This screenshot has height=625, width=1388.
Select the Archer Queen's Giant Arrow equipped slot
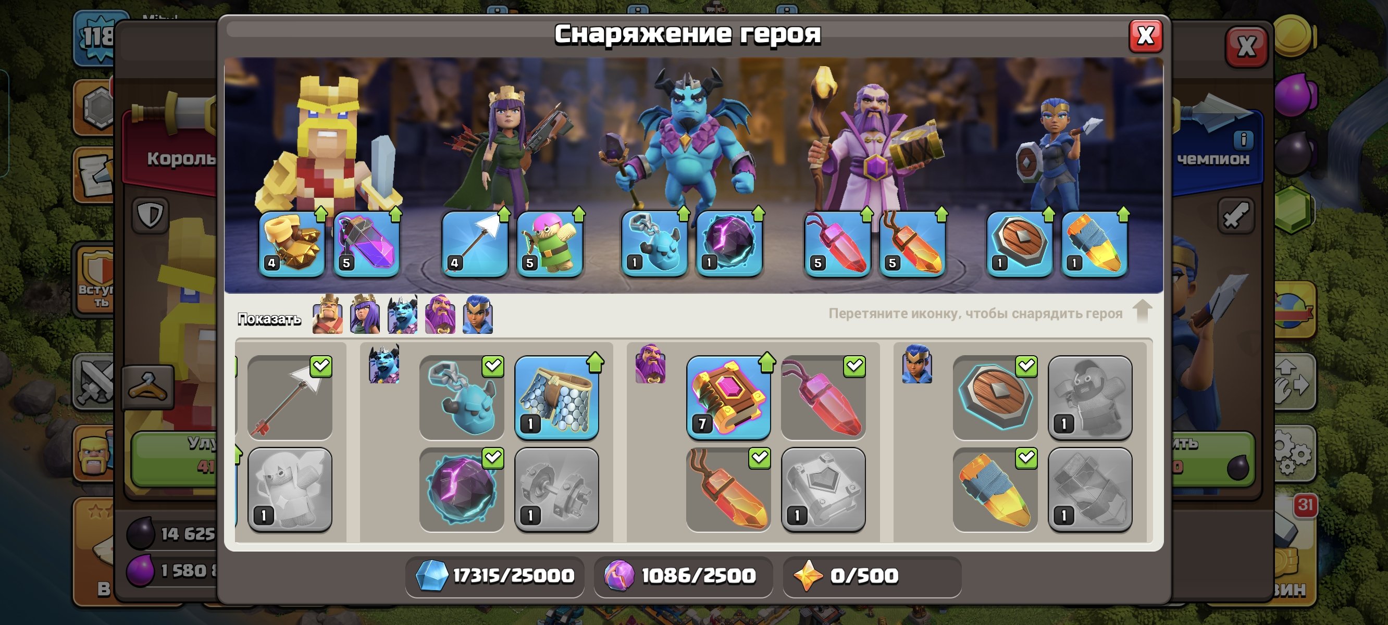point(475,244)
